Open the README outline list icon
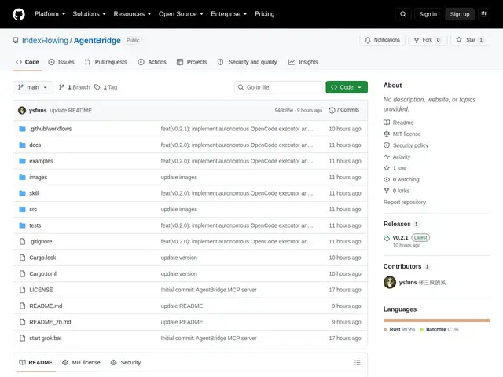Screen dimensions: 503x377 tap(358, 363)
